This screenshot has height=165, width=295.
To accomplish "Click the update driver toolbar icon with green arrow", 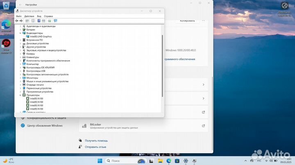I will pyautogui.click(x=49, y=21).
